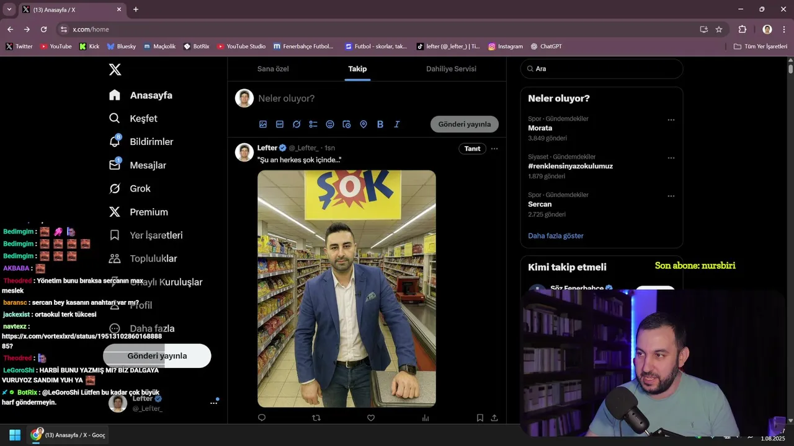Open #renklensinyazokulumuz trend
This screenshot has width=794, height=446.
(x=570, y=166)
